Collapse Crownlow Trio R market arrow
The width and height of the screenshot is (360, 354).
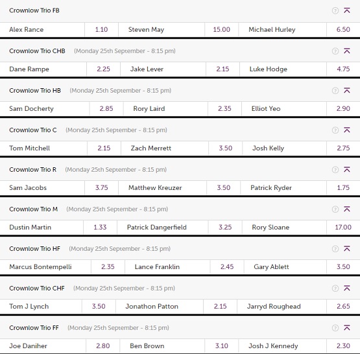coord(347,169)
